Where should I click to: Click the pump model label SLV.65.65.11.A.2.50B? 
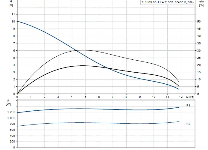(157, 2)
